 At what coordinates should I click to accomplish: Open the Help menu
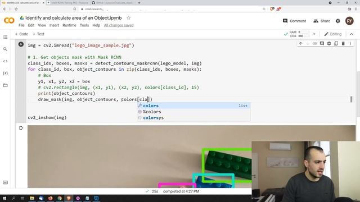(x=96, y=25)
